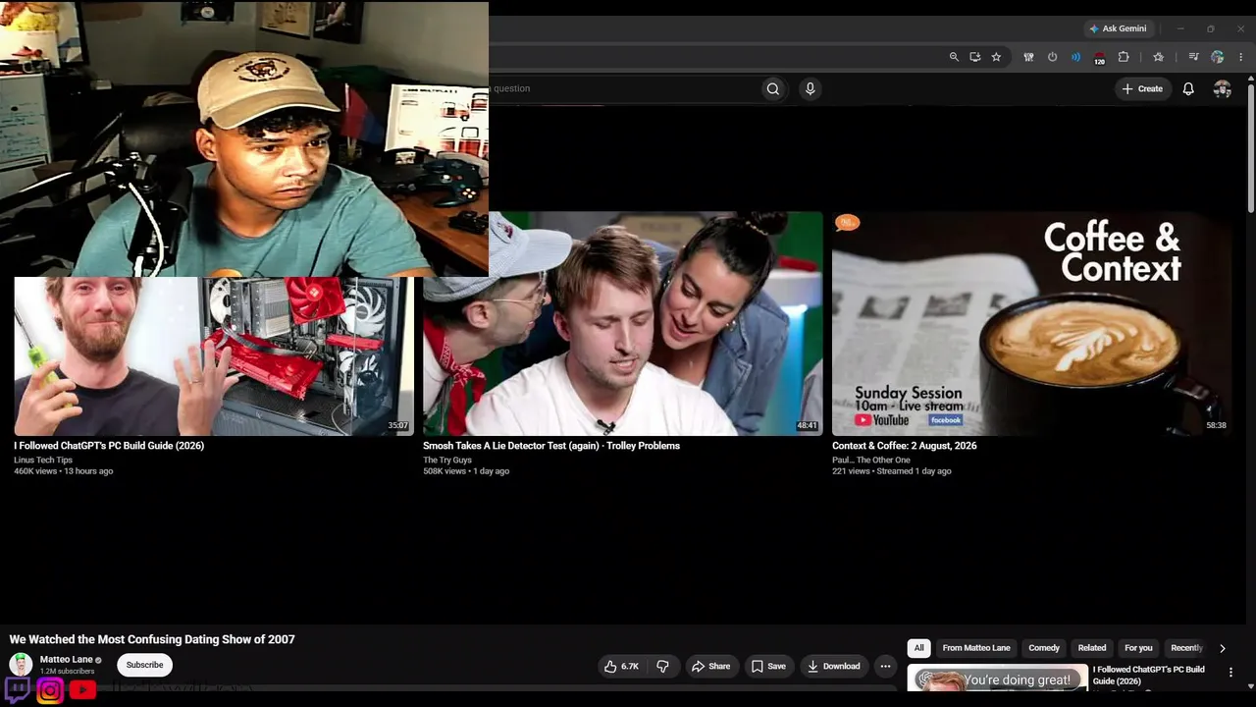The image size is (1256, 707).
Task: Click the first extension icon beside the address bar
Action: point(1028,57)
